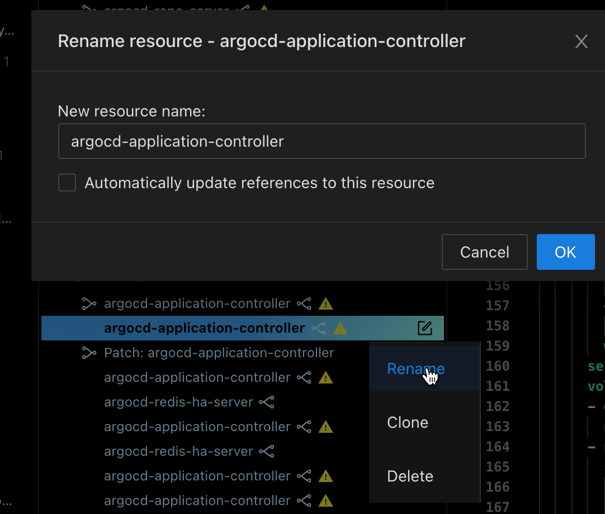Image resolution: width=605 pixels, height=514 pixels.
Task: Click line number 159 in editor gutter
Action: click(498, 346)
